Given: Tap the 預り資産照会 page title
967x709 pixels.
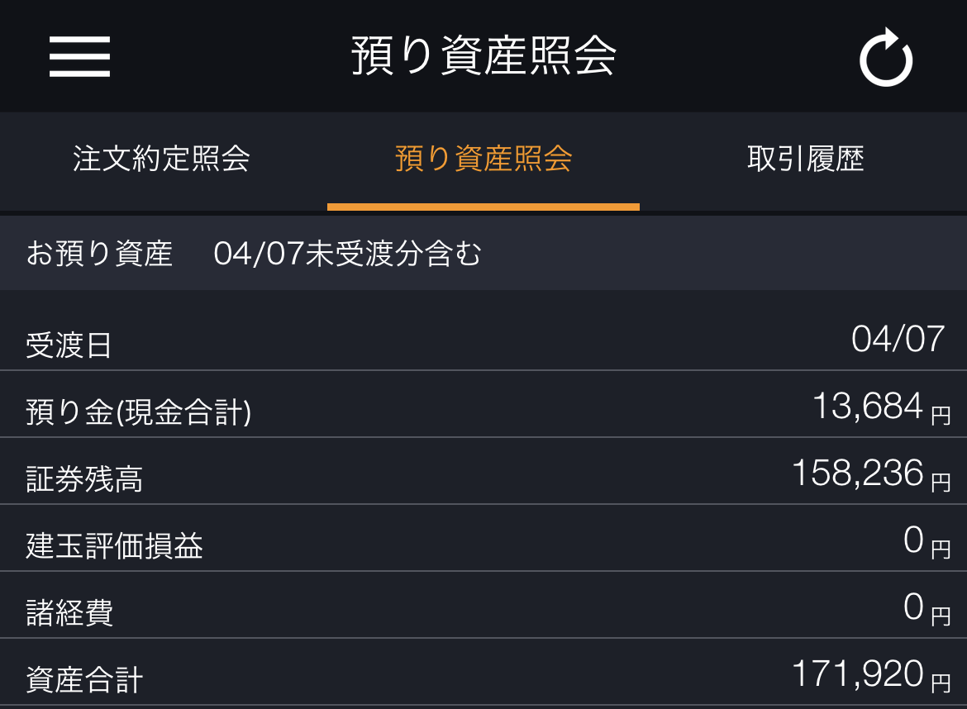Looking at the screenshot, I should [x=483, y=55].
